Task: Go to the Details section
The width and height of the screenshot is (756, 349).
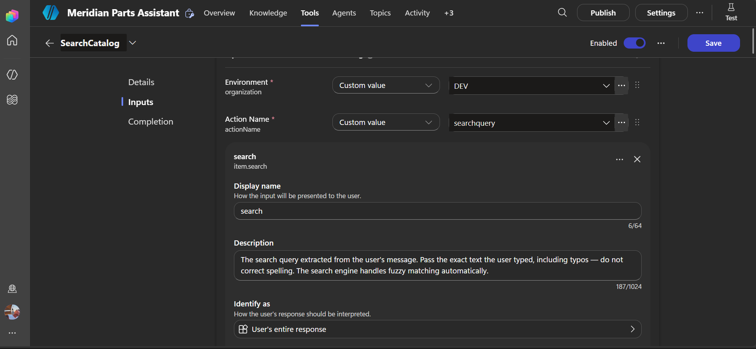Action: [x=141, y=82]
